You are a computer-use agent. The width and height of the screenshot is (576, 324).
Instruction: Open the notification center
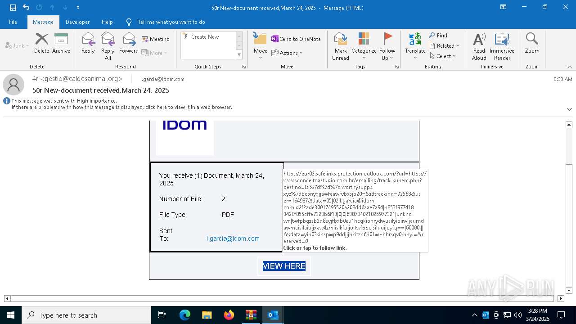click(x=561, y=315)
